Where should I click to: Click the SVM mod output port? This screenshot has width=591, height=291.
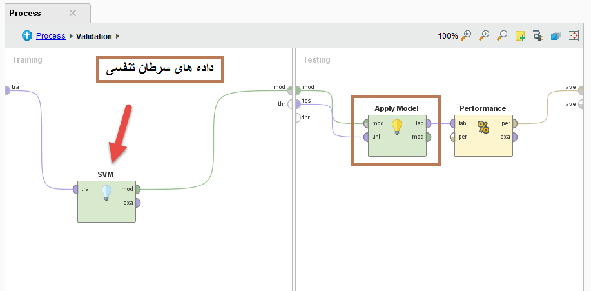coord(137,189)
